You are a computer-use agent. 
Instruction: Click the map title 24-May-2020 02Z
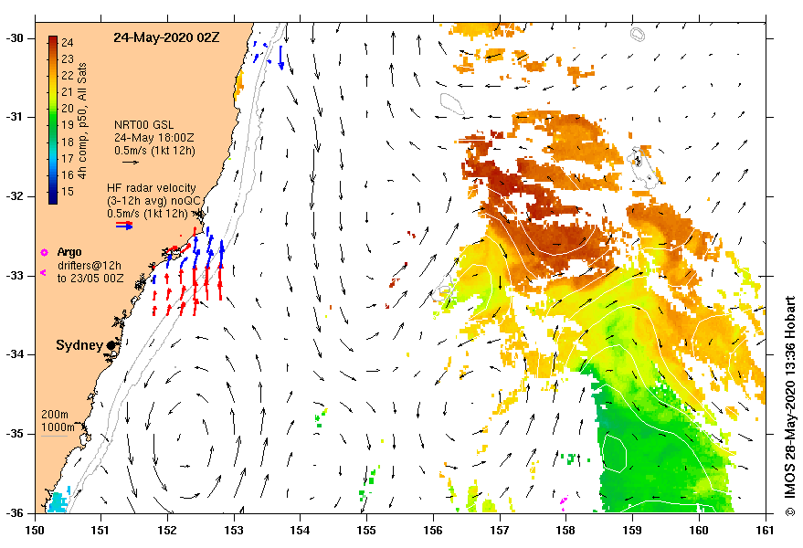pos(166,37)
